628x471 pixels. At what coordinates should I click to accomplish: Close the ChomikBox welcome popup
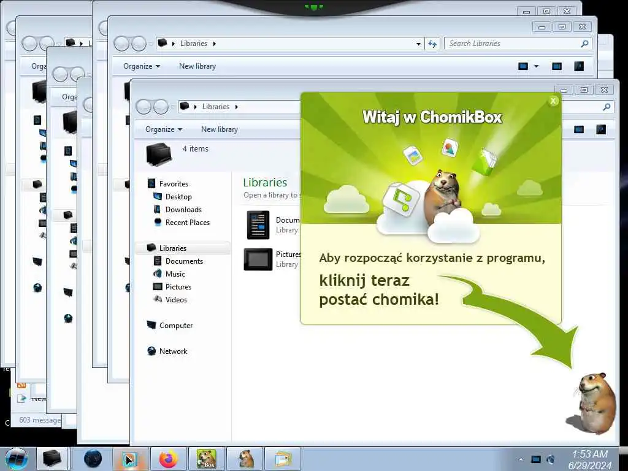tap(553, 101)
